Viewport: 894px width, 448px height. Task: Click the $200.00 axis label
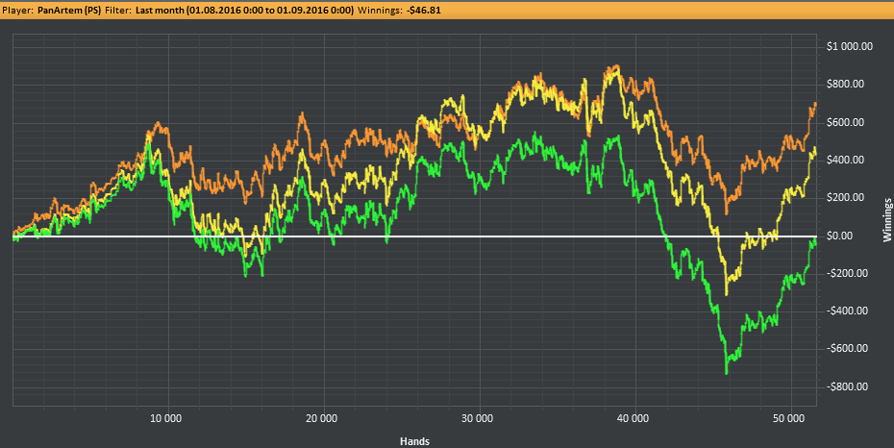845,198
